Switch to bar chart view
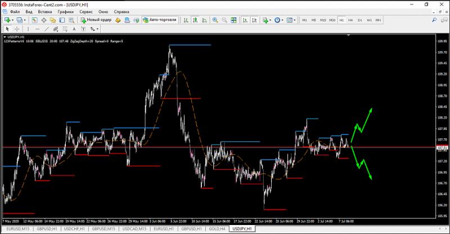The height and width of the screenshot is (234, 450). click(186, 20)
